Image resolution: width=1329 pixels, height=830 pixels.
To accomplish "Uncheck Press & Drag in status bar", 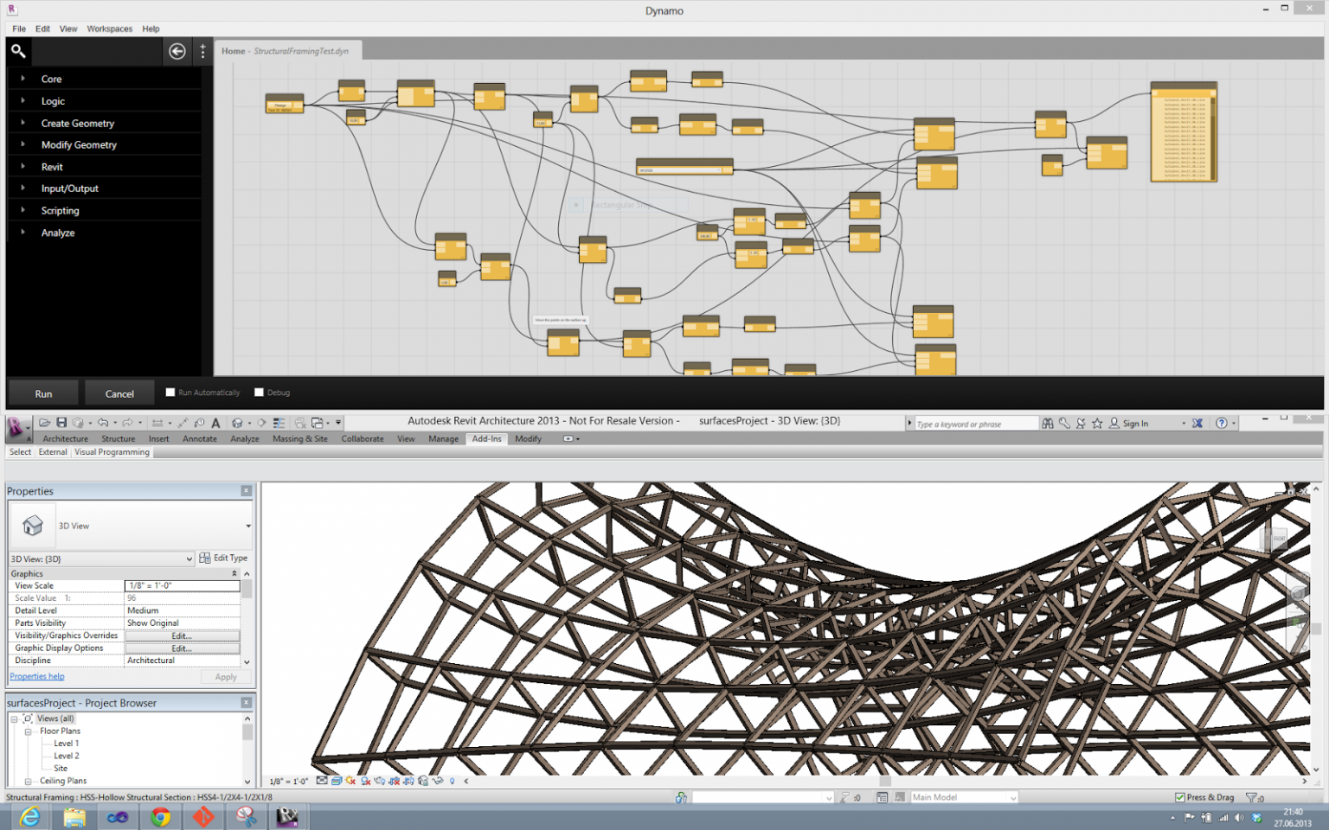I will (x=1180, y=797).
